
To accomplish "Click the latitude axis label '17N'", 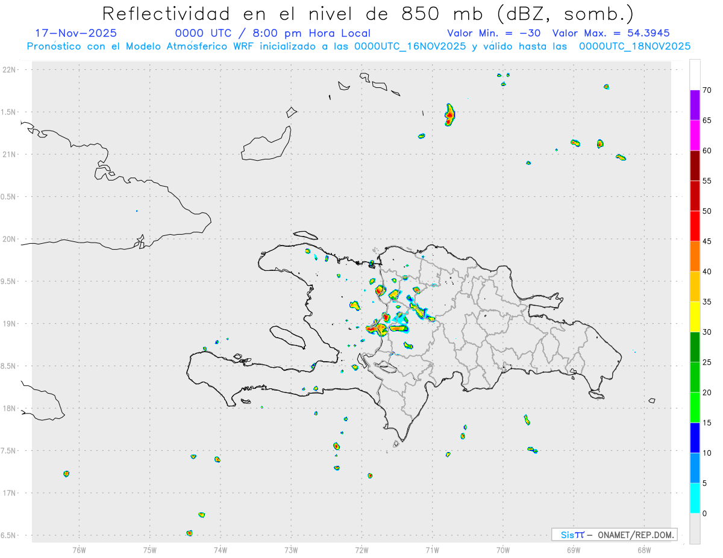I will click(x=9, y=493).
